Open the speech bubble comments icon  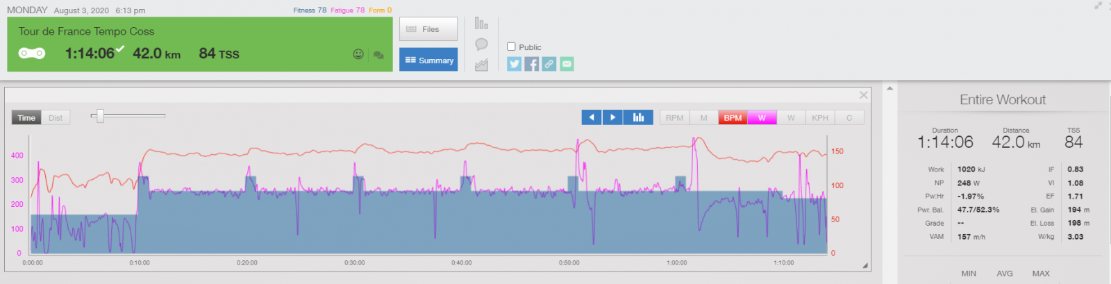(481, 44)
